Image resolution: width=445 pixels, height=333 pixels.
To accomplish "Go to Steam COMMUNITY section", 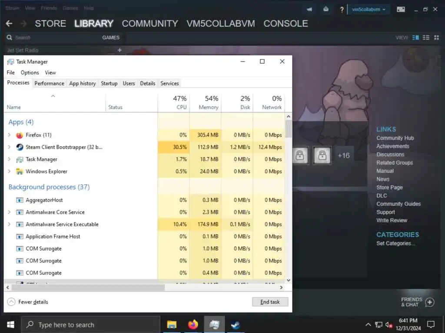I will tap(150, 23).
